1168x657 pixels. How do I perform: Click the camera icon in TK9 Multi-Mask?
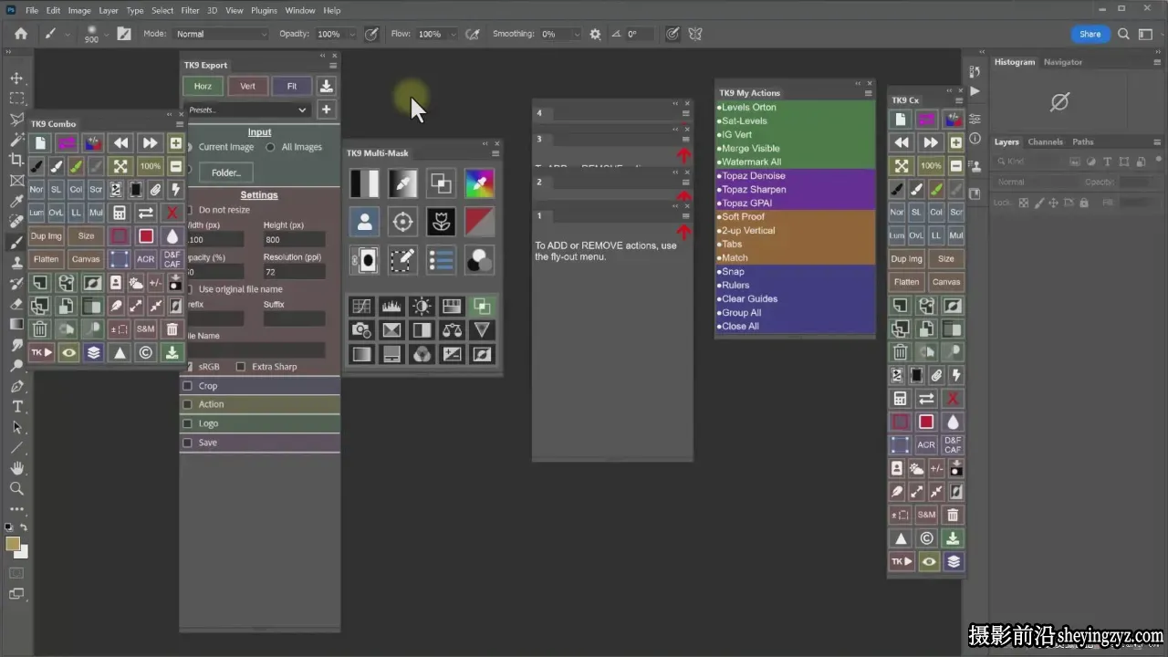click(361, 330)
